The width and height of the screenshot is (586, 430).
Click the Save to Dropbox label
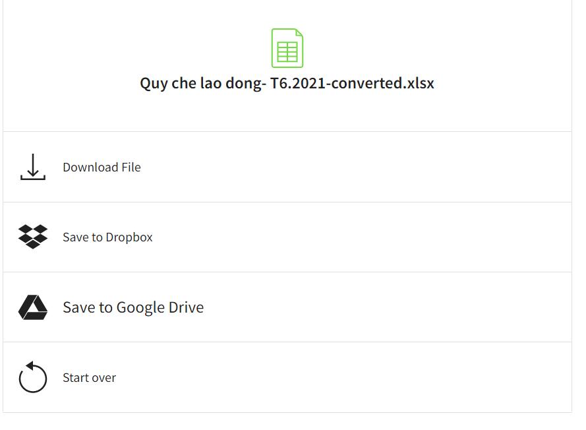pyautogui.click(x=107, y=237)
